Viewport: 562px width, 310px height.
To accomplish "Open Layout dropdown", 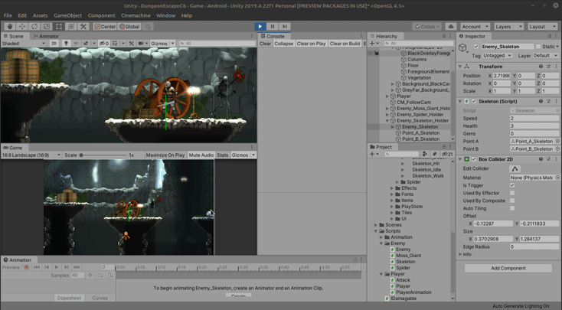I will click(x=542, y=27).
